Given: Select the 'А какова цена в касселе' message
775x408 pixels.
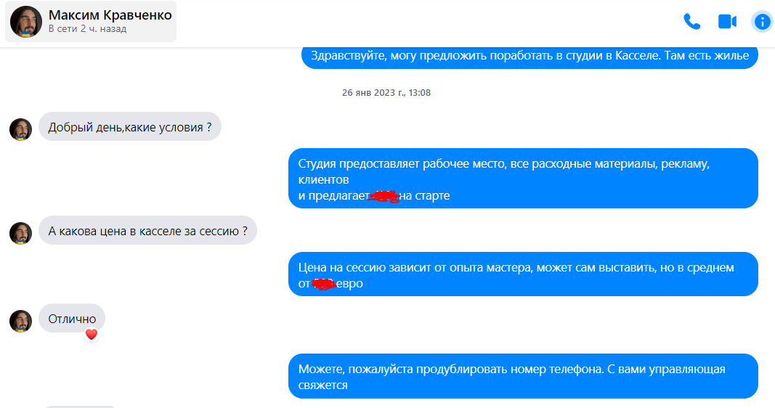Looking at the screenshot, I should coord(147,231).
